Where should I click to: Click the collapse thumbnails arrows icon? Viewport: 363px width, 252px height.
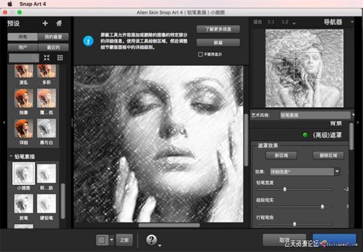(47, 58)
